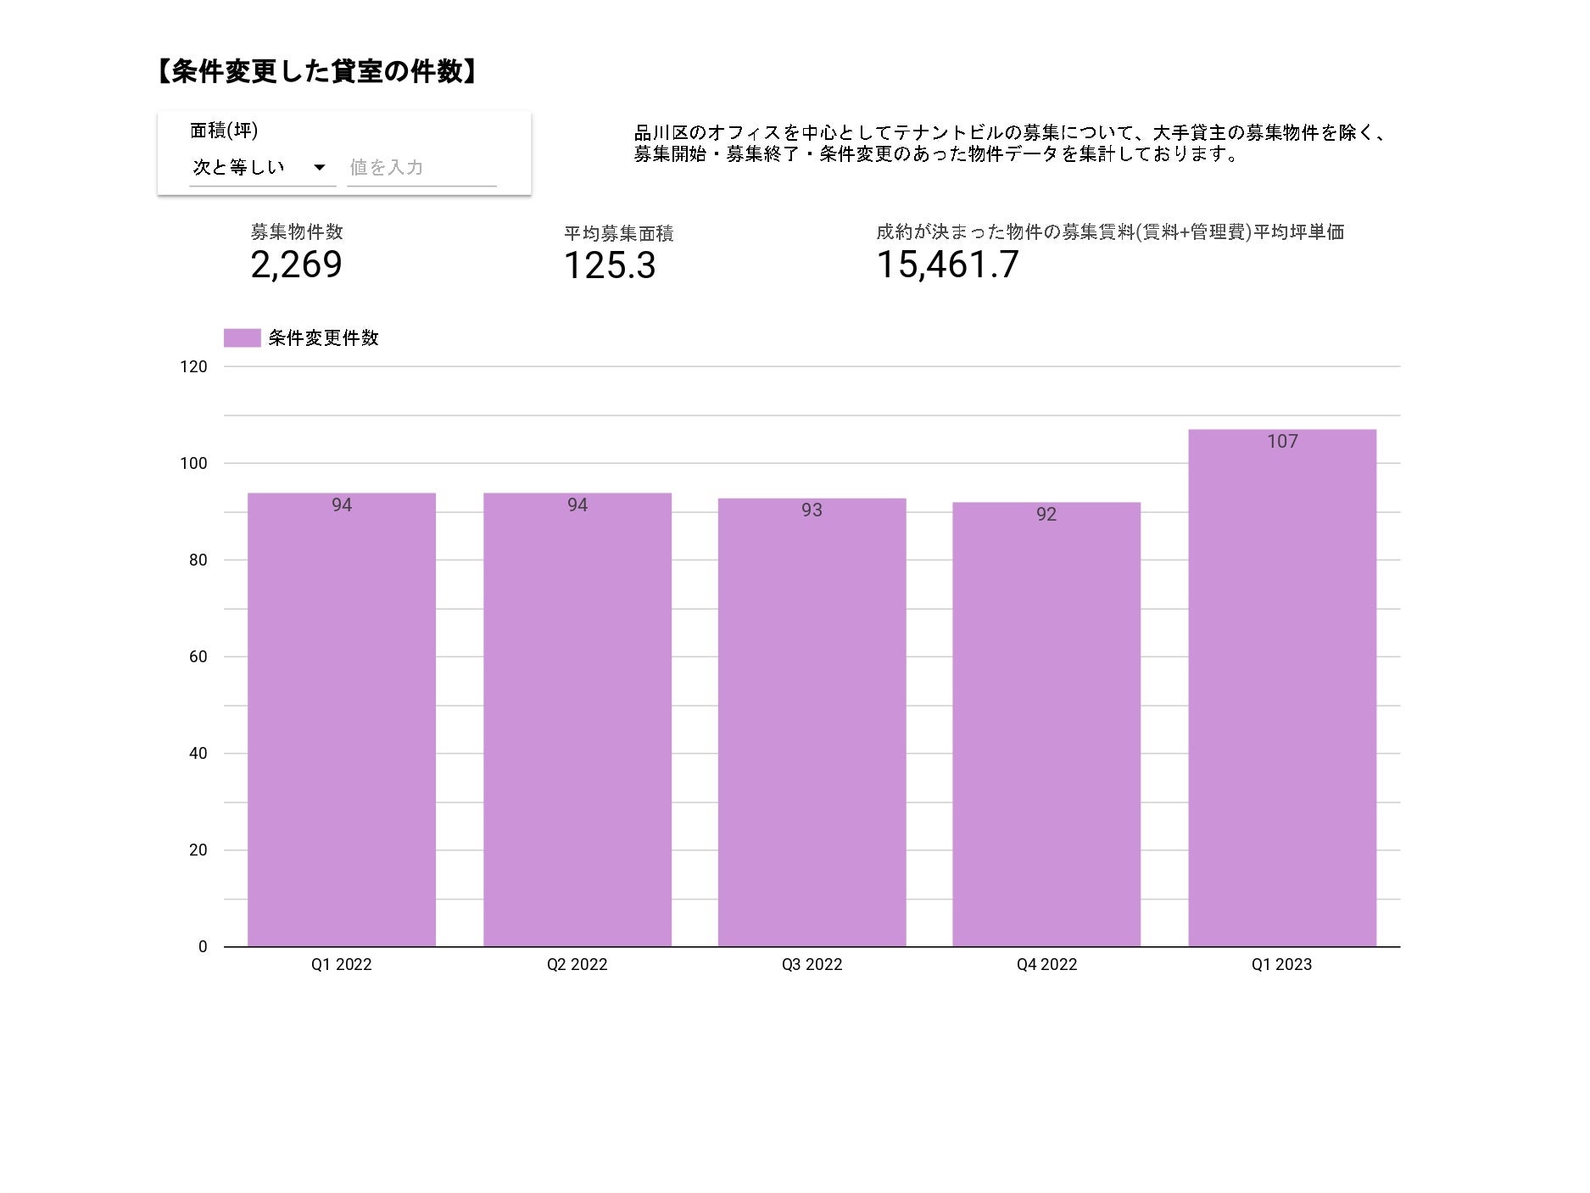Image resolution: width=1590 pixels, height=1193 pixels.
Task: Click the Q3 2022 axis label
Action: 812,965
